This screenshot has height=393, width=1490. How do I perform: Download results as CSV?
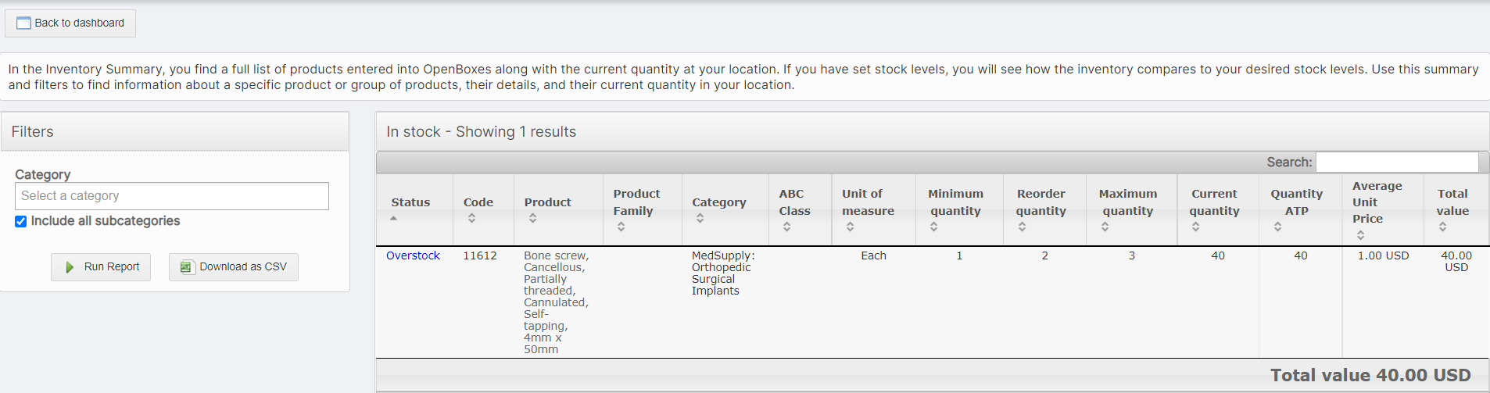click(234, 267)
